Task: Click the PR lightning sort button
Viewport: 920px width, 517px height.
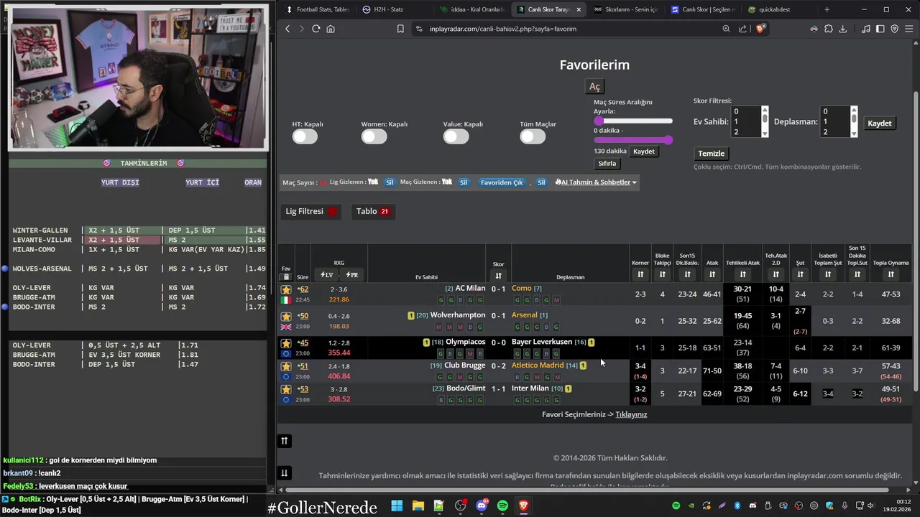Action: click(x=351, y=275)
